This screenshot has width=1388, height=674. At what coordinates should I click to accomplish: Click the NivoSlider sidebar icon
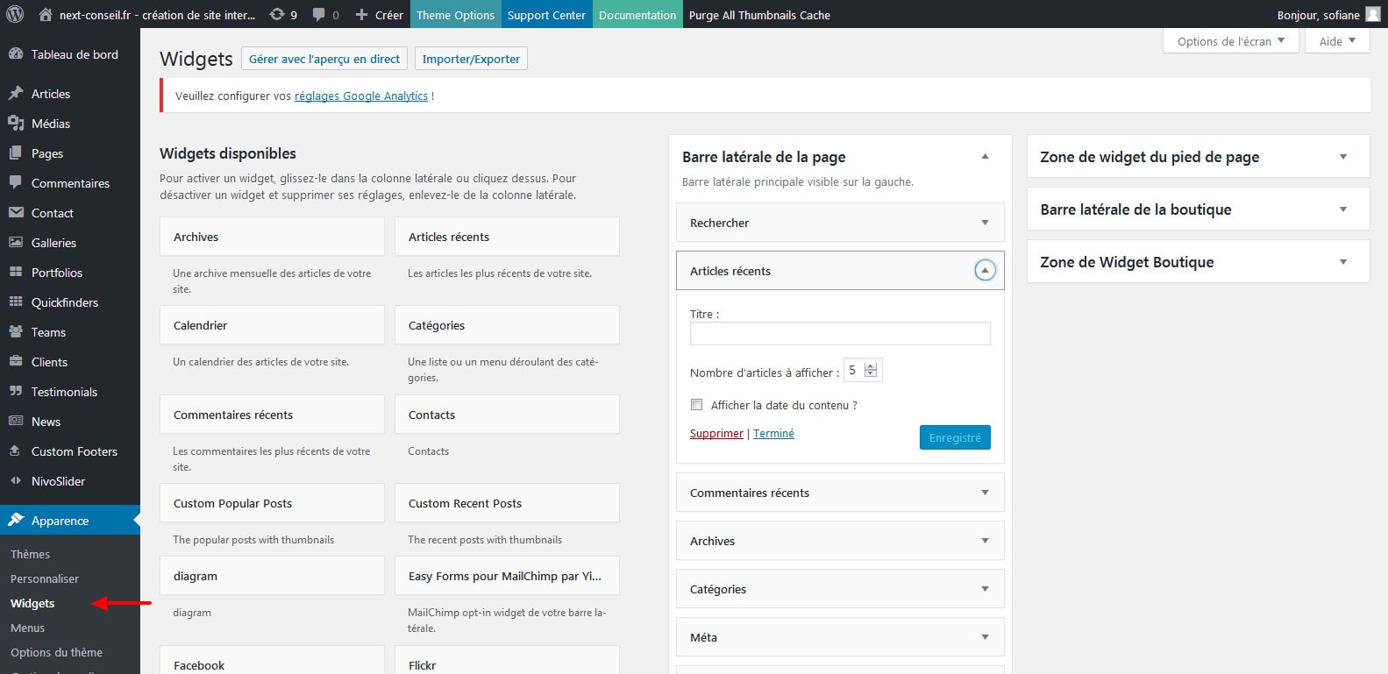pos(16,480)
